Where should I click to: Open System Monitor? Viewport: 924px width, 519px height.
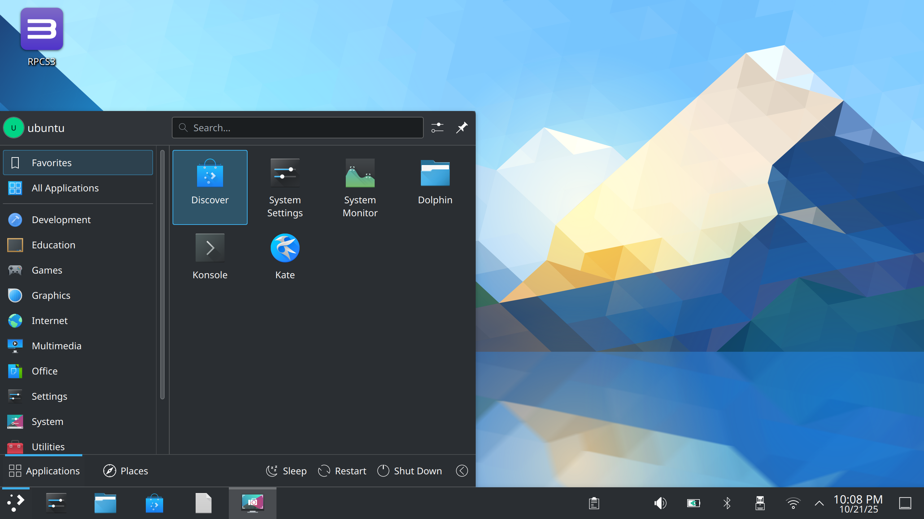pos(360,187)
